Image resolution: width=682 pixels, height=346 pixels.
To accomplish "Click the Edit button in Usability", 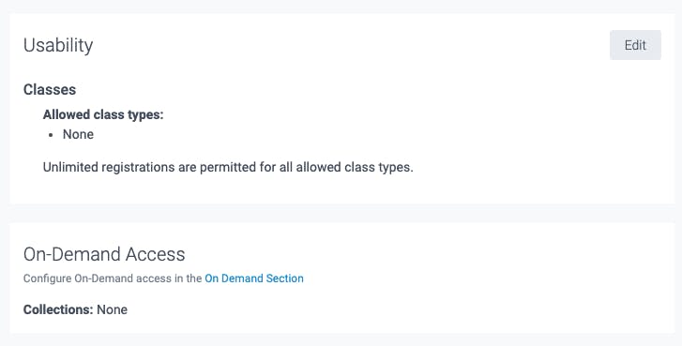I will click(635, 45).
